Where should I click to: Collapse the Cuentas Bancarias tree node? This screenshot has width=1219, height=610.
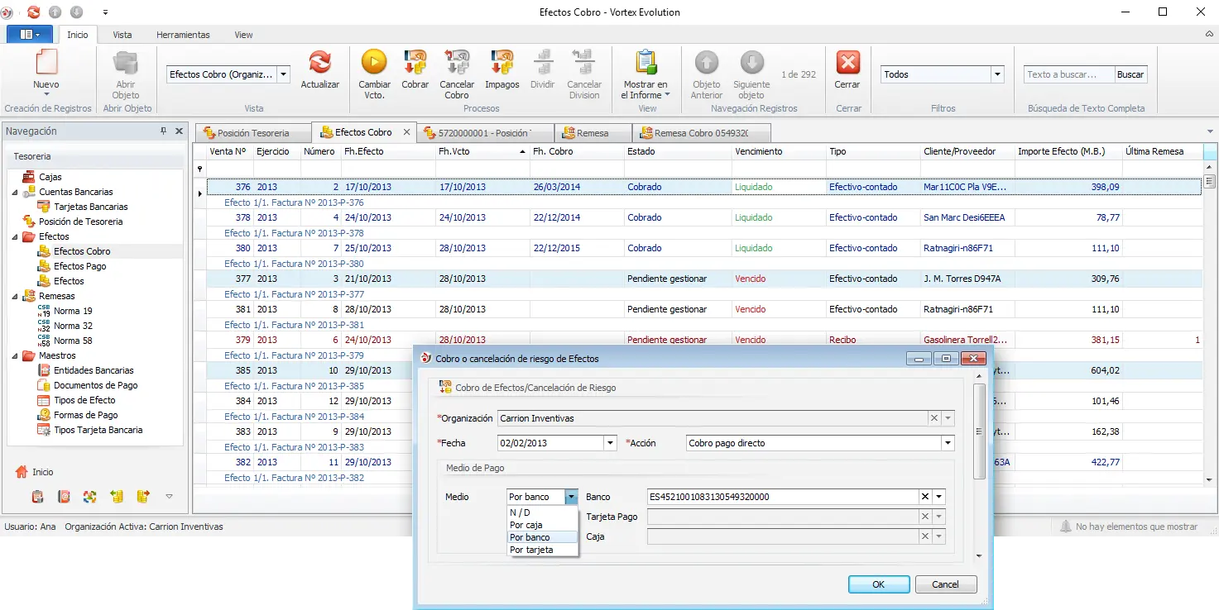point(15,192)
